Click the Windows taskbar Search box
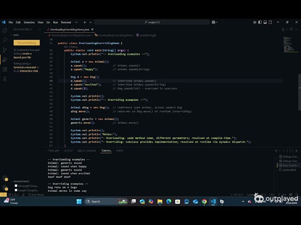 coord(106,202)
